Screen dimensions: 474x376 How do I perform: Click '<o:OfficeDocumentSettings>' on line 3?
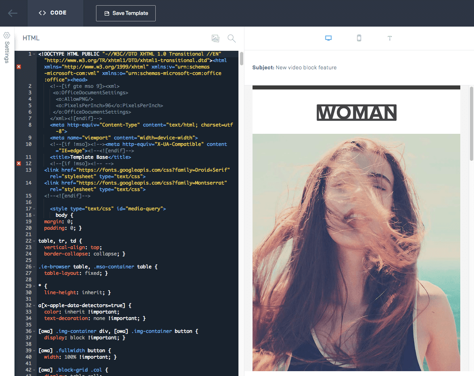tap(90, 93)
